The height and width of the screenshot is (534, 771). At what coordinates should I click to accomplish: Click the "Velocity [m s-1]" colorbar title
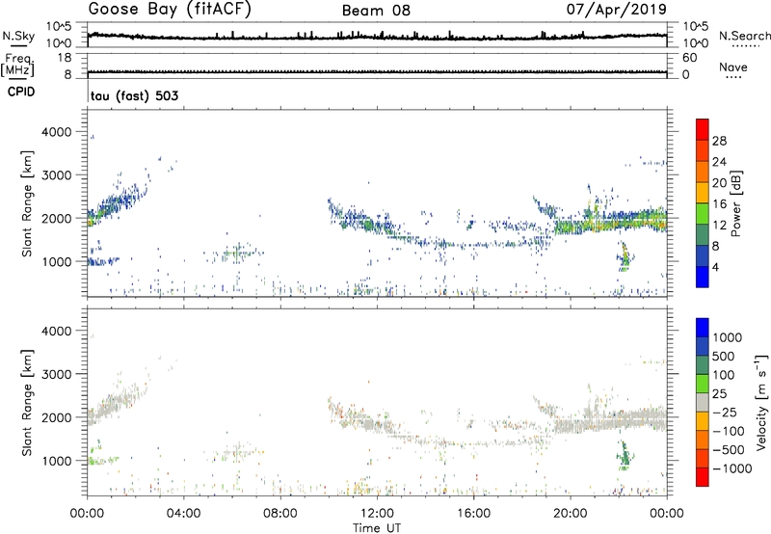[761, 402]
